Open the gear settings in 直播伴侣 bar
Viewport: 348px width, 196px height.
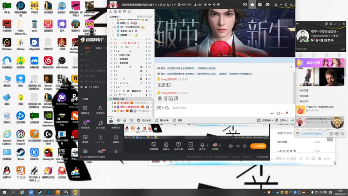pos(245,146)
